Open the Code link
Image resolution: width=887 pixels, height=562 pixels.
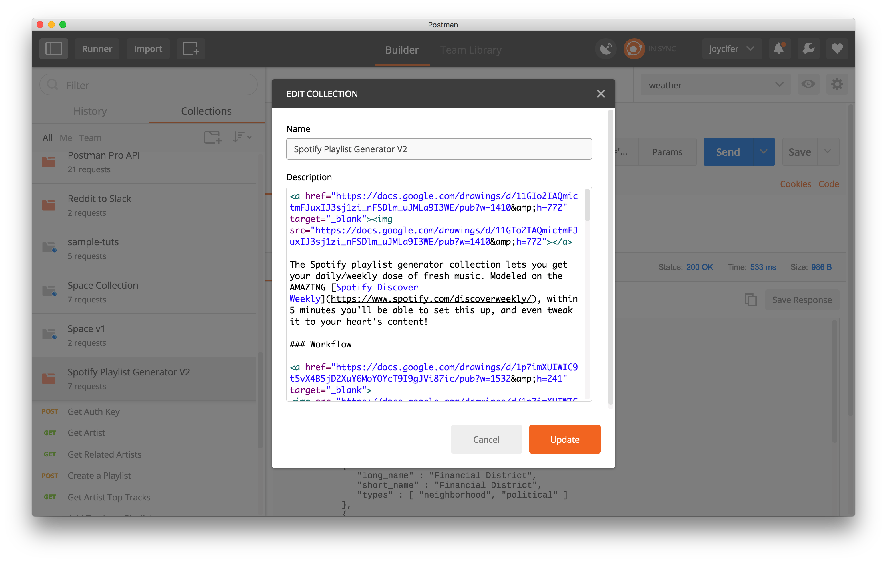tap(829, 184)
